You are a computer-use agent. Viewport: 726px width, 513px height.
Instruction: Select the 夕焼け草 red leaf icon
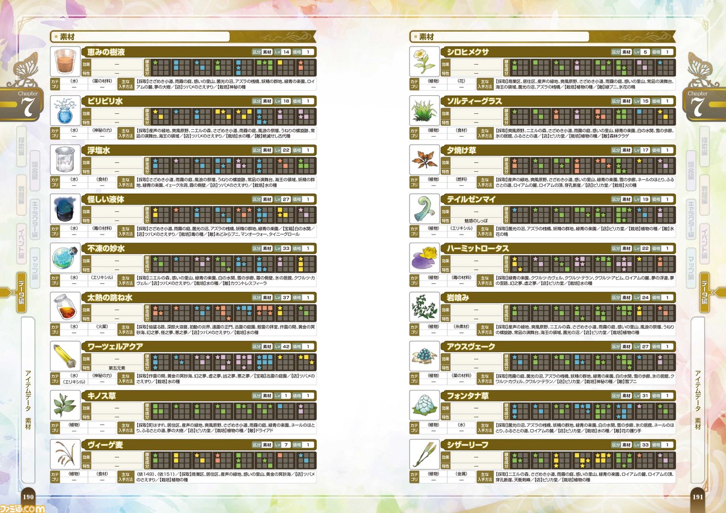425,160
